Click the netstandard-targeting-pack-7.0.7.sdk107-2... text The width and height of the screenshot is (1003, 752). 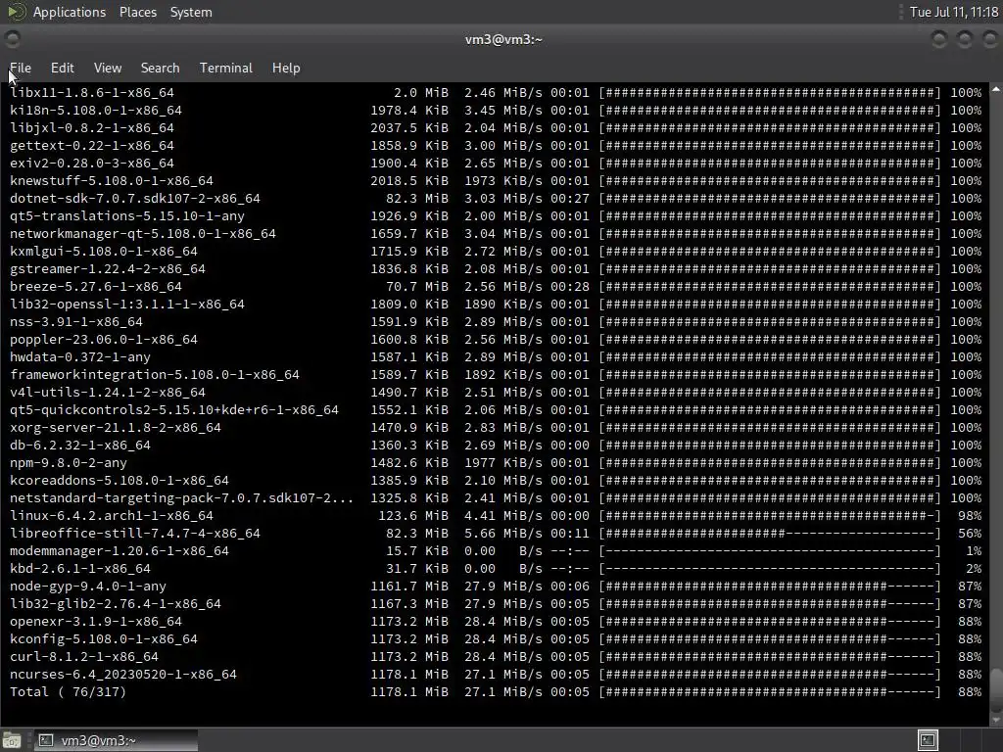[x=181, y=498]
